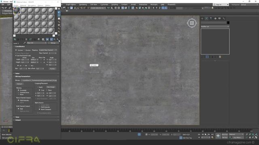Open Graph Editors menu
Viewport: 259px width, 145px height.
(71, 4)
